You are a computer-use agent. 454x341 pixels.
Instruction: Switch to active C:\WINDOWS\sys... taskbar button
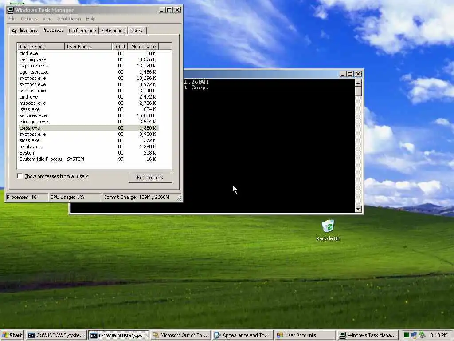pos(119,336)
